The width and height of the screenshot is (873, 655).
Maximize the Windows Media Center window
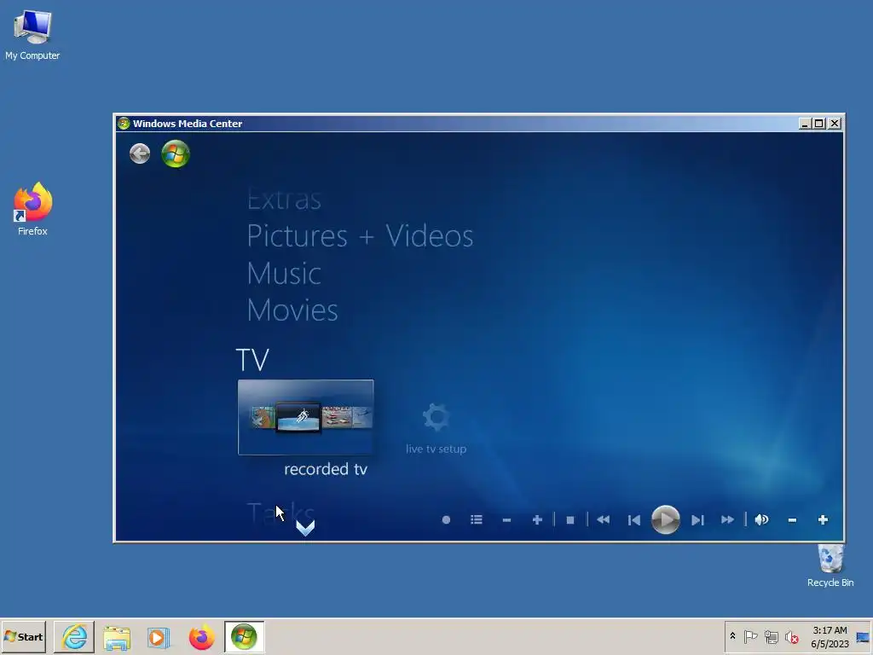[x=819, y=124]
